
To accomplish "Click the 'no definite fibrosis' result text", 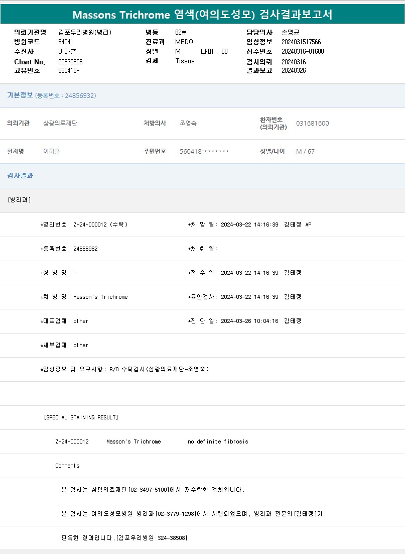I will click(218, 441).
